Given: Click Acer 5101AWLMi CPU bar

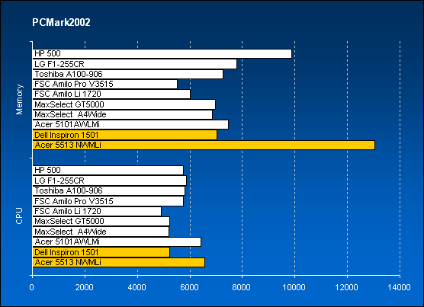Looking at the screenshot, I should coord(117,241).
